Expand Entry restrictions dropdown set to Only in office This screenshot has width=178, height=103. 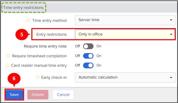[125, 34]
